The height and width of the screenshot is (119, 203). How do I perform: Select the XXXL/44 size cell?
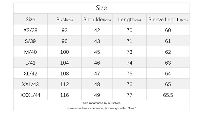[30, 95]
